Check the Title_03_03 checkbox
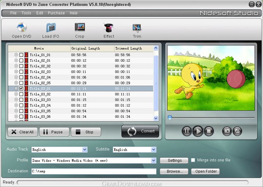The width and height of the screenshot is (263, 187). coord(21,100)
